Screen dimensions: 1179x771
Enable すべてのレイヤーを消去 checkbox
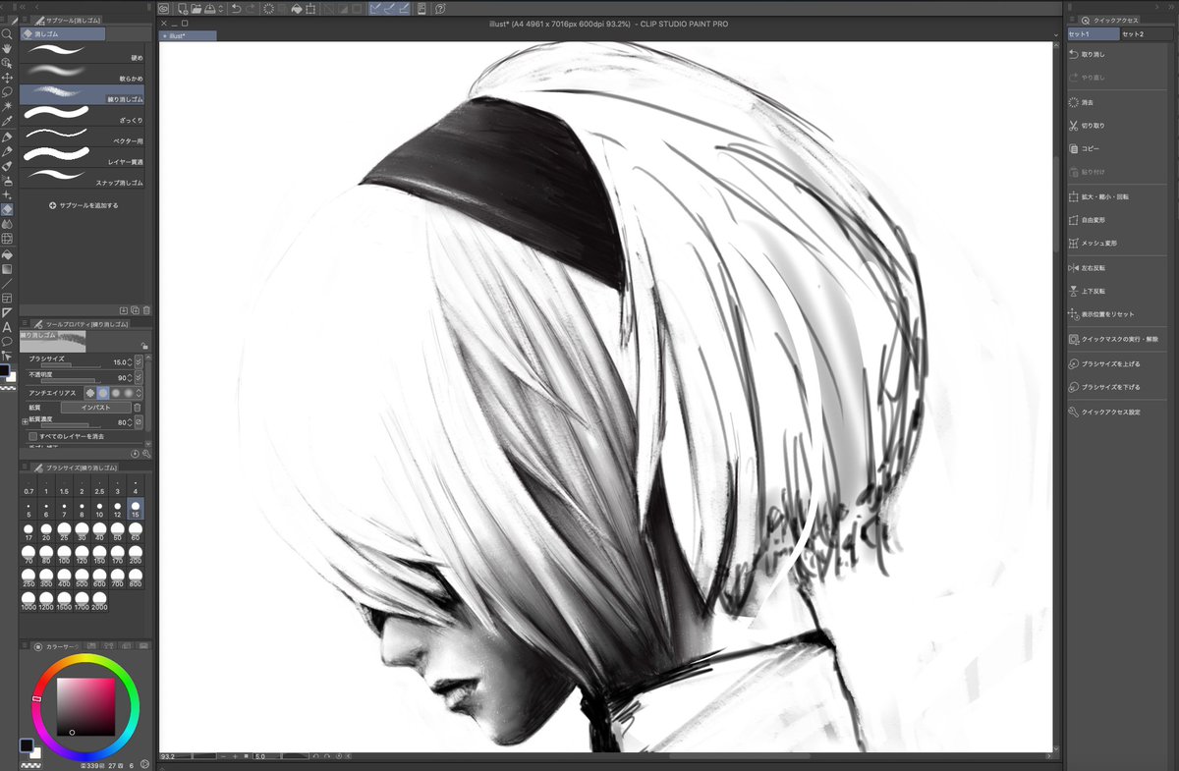click(x=32, y=436)
